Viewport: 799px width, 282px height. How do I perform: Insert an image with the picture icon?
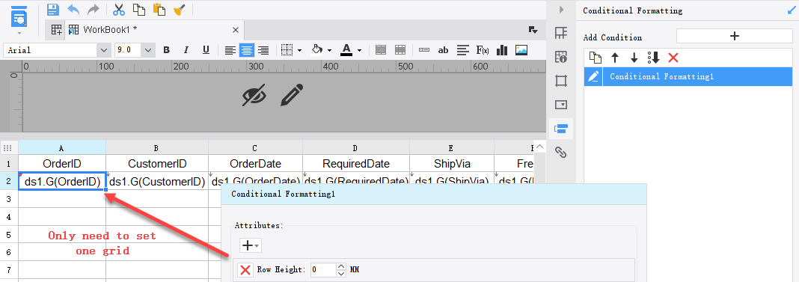pyautogui.click(x=521, y=50)
